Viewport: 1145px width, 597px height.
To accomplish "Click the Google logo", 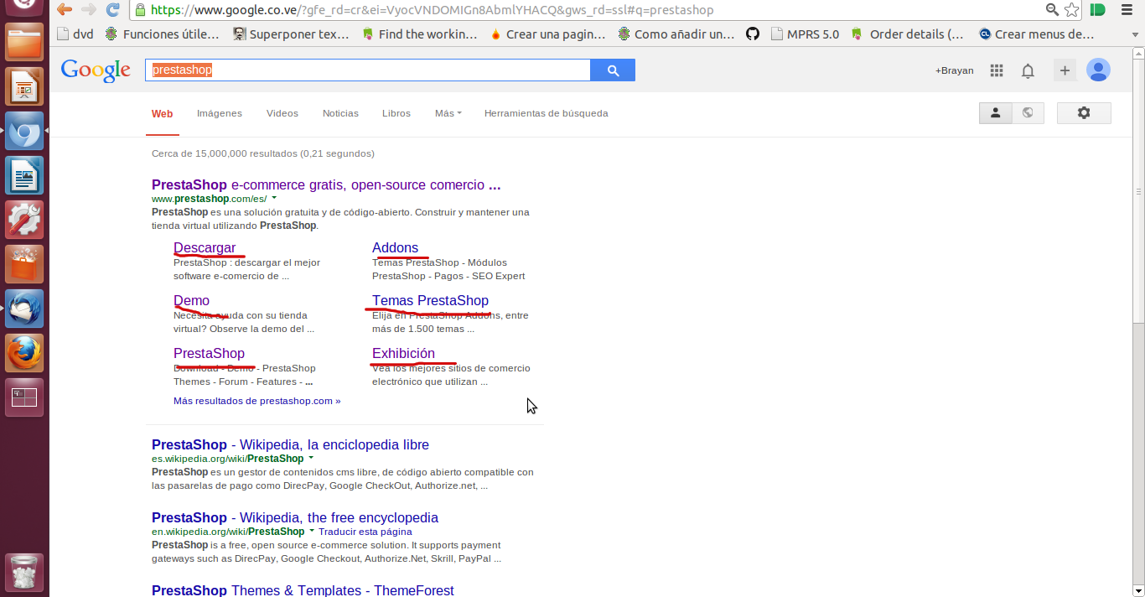I will click(x=96, y=70).
